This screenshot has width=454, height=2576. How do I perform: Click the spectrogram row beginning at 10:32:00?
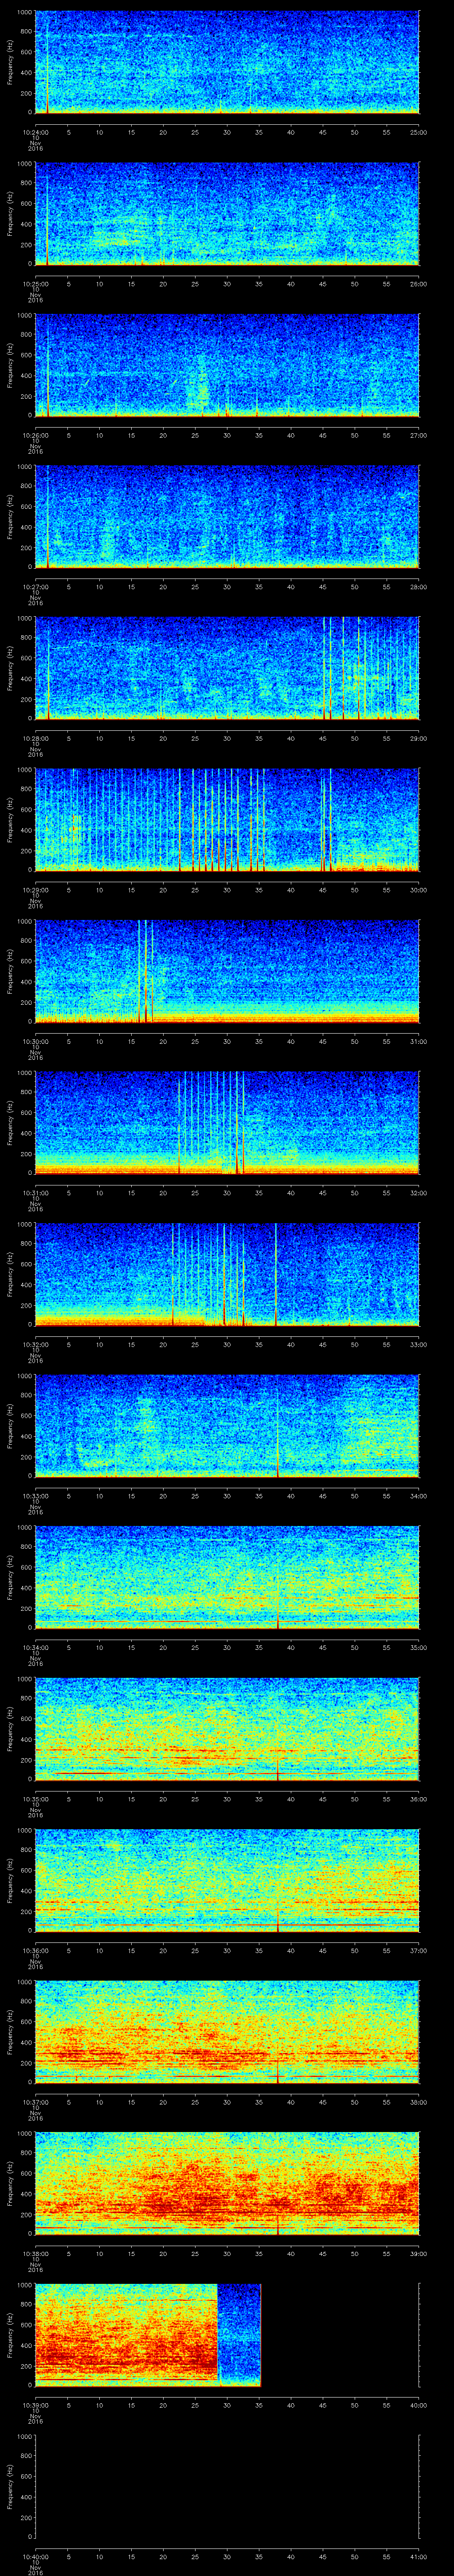click(x=227, y=1274)
